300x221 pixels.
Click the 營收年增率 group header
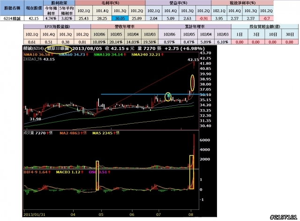tap(125, 27)
